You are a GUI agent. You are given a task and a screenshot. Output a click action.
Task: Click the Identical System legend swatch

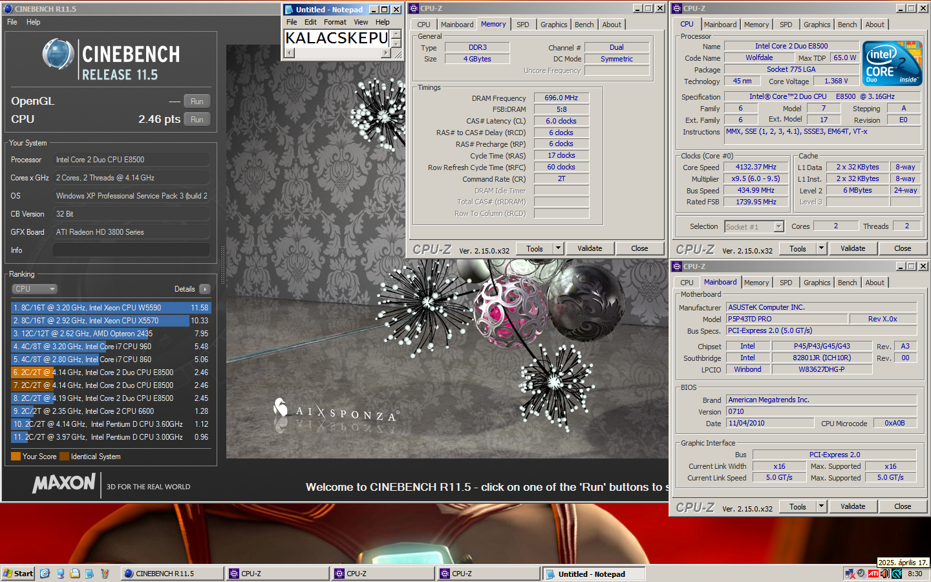coord(64,457)
